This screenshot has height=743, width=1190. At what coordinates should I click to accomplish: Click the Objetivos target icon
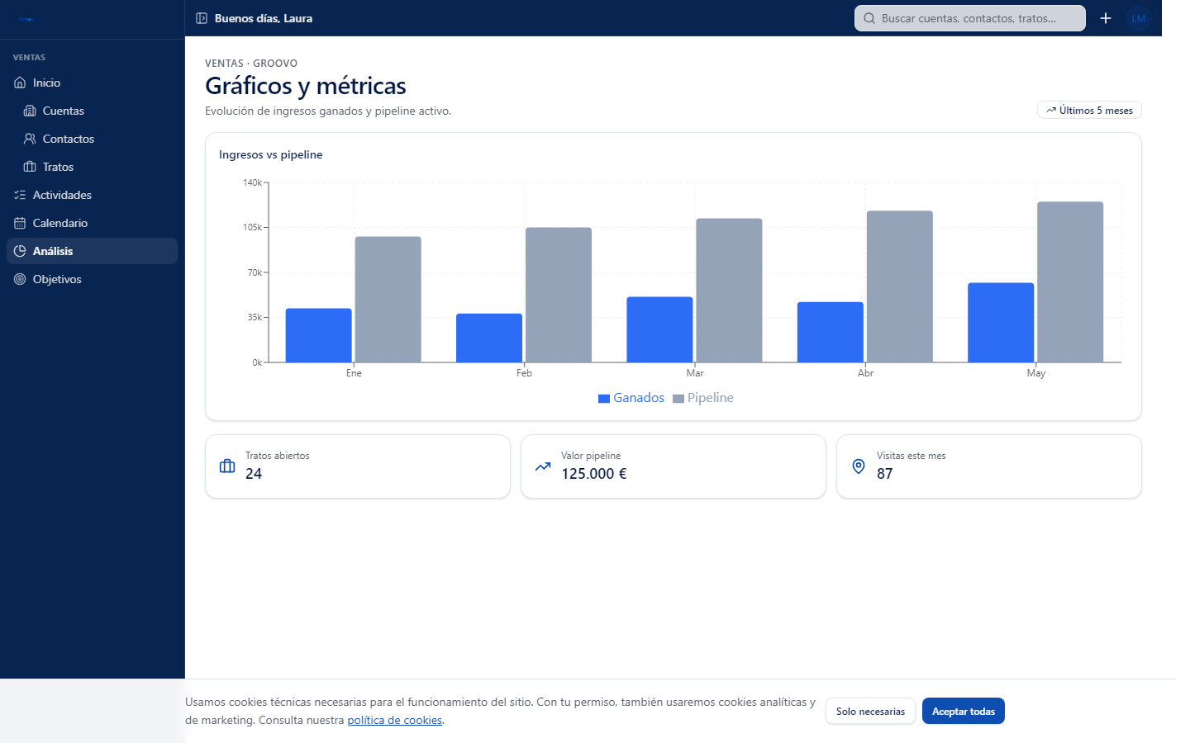pyautogui.click(x=20, y=279)
